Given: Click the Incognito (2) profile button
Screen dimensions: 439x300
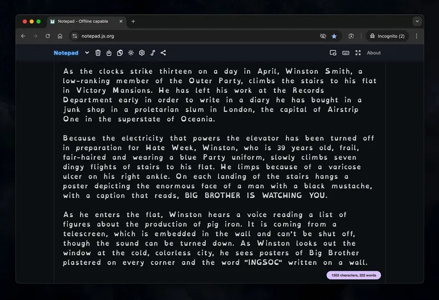Looking at the screenshot, I should coord(387,36).
